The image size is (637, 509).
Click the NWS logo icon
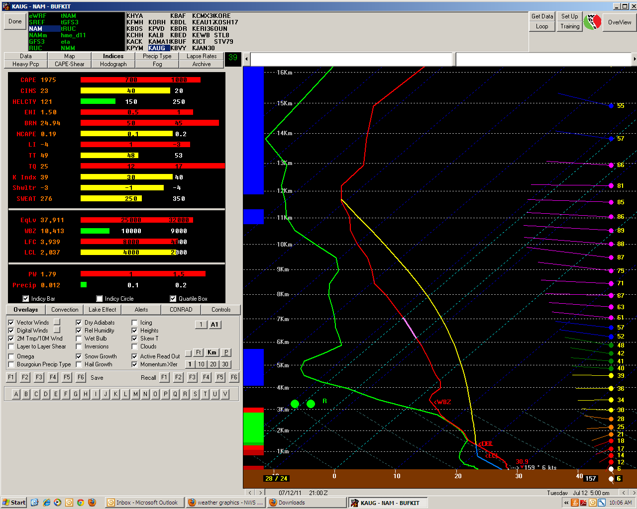pyautogui.click(x=592, y=22)
